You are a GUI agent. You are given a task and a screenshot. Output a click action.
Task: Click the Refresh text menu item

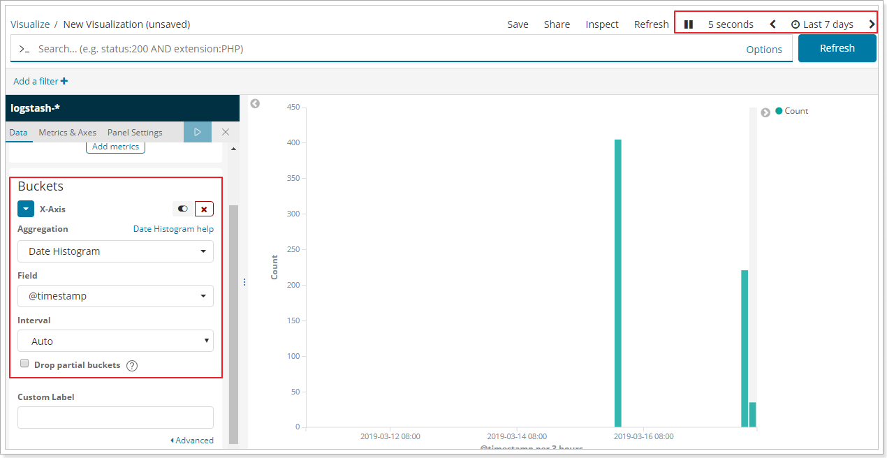tap(651, 24)
